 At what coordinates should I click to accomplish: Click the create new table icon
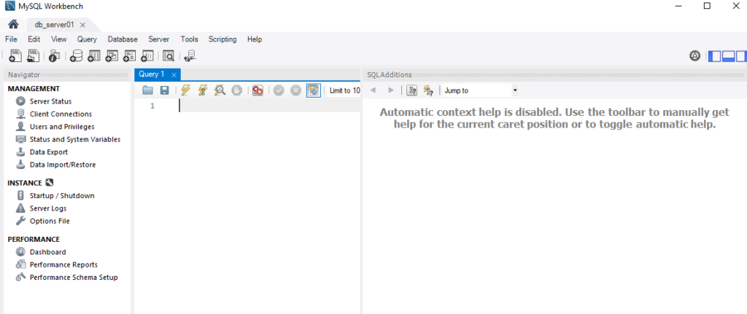coord(93,55)
